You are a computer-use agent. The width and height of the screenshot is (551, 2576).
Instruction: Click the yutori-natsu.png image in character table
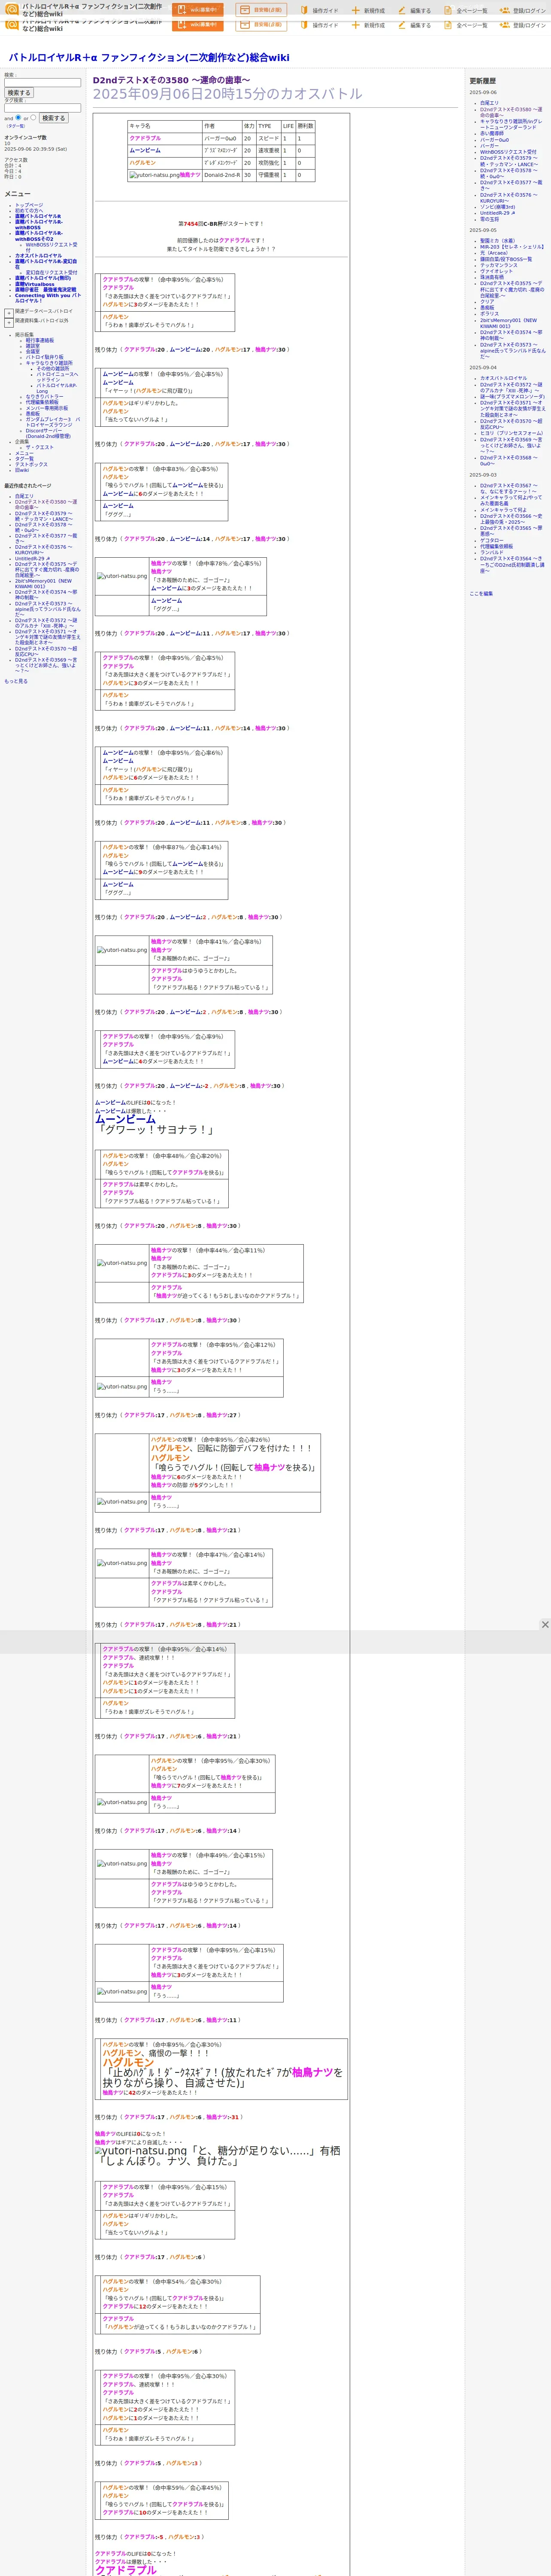click(x=154, y=175)
